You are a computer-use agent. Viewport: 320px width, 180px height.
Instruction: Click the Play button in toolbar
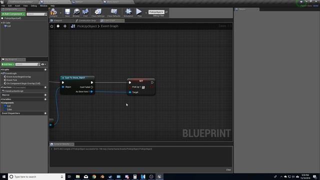pyautogui.click(x=139, y=12)
